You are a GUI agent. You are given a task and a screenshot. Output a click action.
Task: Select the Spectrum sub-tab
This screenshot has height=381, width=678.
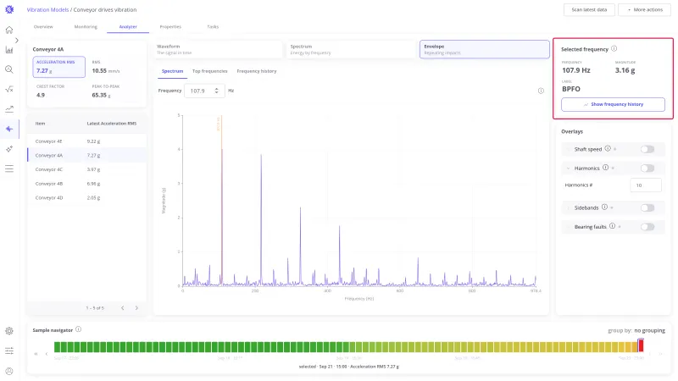pos(173,71)
